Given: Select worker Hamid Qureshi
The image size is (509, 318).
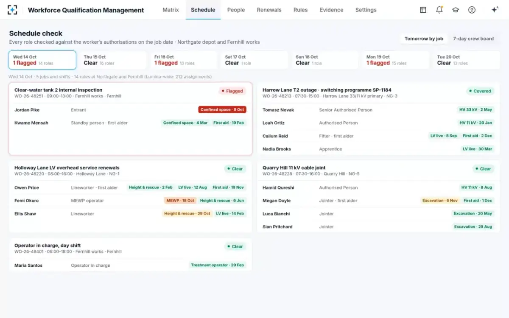Looking at the screenshot, I should click(x=278, y=187).
